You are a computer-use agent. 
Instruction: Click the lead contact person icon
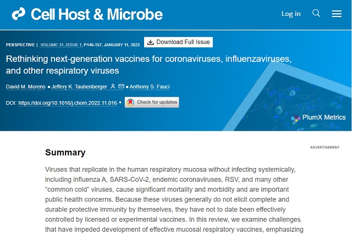coord(113,86)
